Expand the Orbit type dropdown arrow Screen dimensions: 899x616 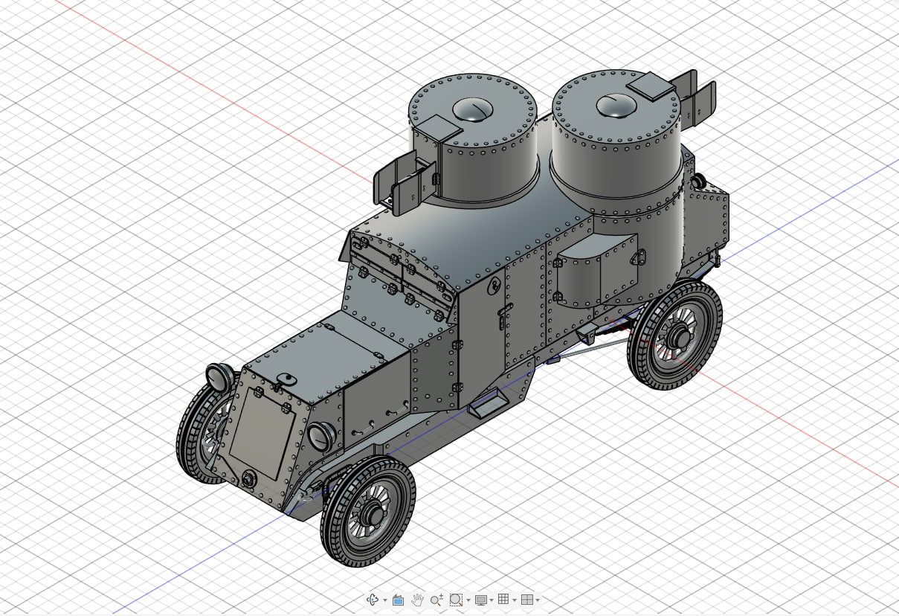tap(384, 600)
